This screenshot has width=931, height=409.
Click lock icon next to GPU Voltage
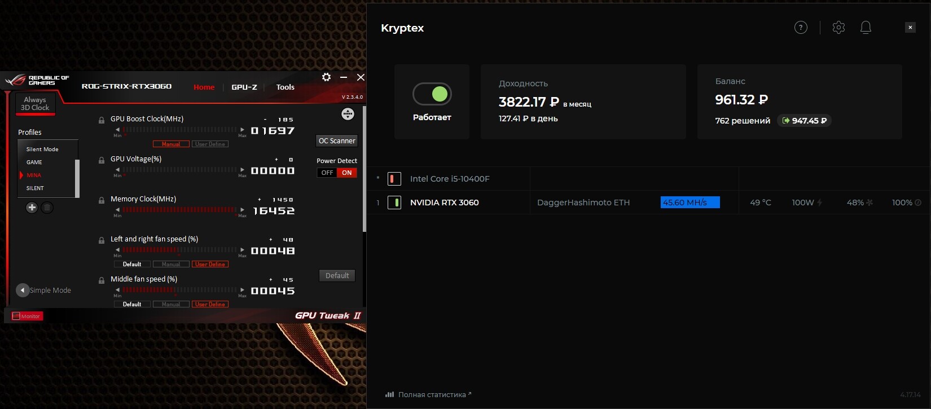point(102,160)
